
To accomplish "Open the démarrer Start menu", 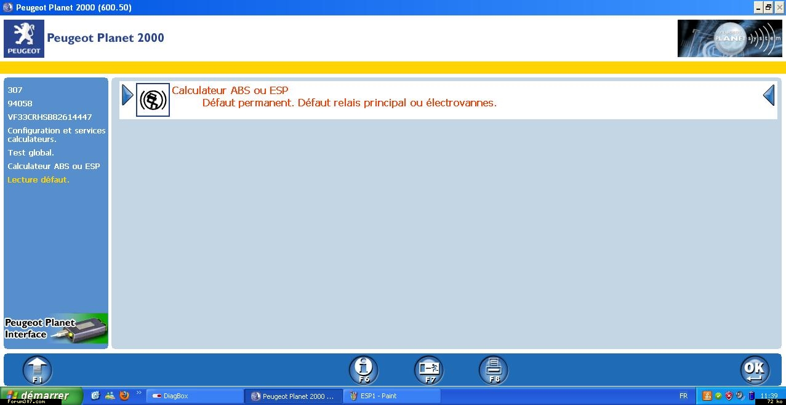I will [x=41, y=396].
